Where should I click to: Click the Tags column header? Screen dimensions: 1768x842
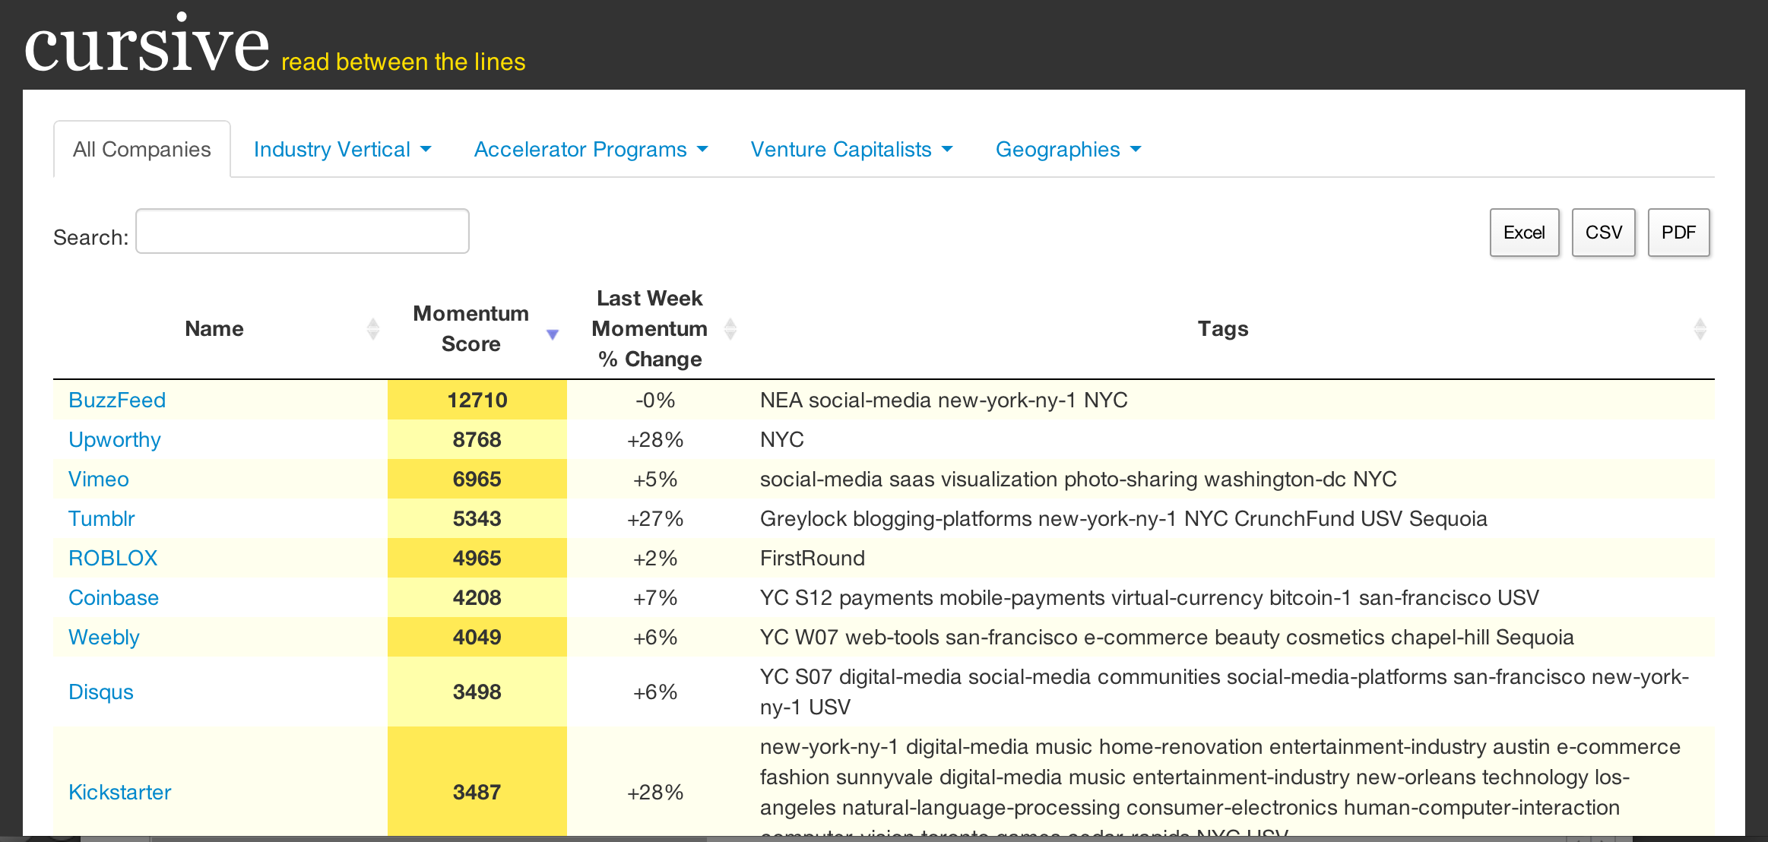pos(1223,329)
